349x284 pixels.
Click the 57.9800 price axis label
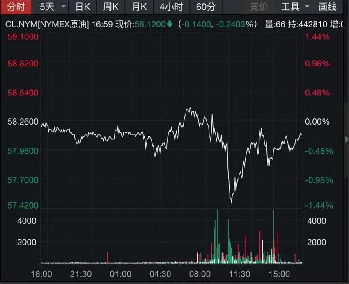[23, 151]
